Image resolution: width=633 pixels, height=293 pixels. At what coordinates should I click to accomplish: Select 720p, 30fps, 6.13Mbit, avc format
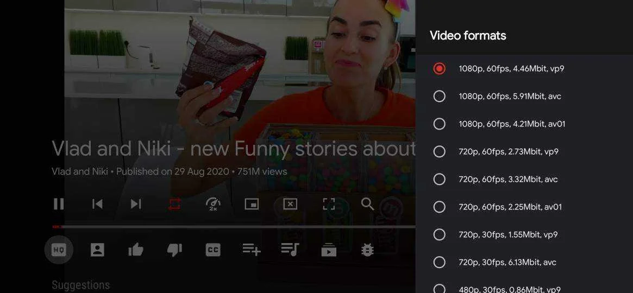pos(524,263)
